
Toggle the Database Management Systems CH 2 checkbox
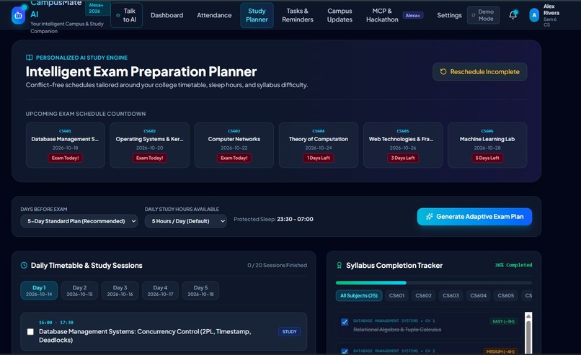[x=345, y=351]
